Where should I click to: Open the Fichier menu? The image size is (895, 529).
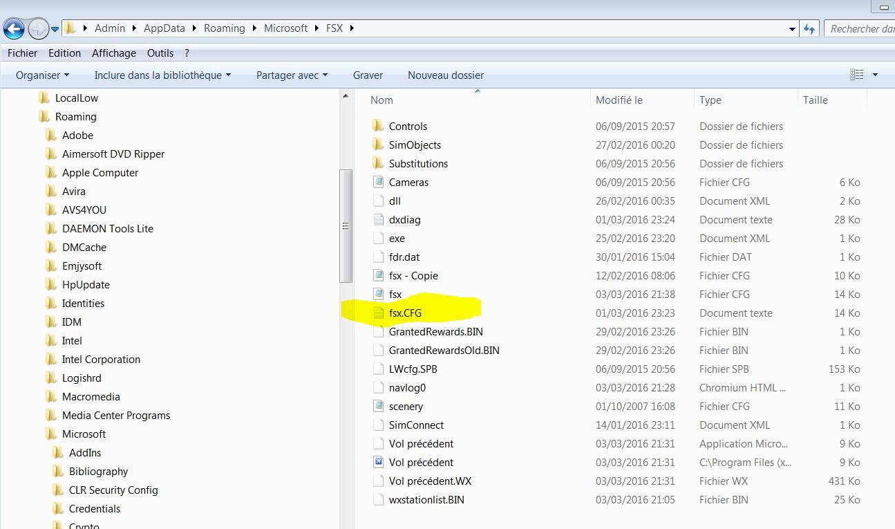pos(23,53)
